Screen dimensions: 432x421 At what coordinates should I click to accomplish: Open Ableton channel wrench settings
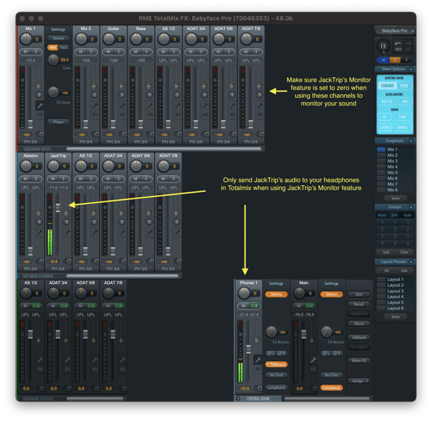click(x=40, y=232)
